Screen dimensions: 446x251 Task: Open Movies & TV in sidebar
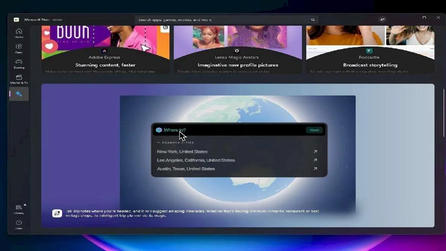click(x=19, y=79)
